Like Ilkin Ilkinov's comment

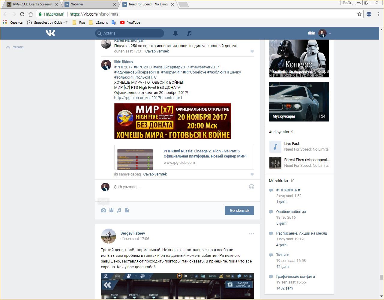pyautogui.click(x=252, y=174)
